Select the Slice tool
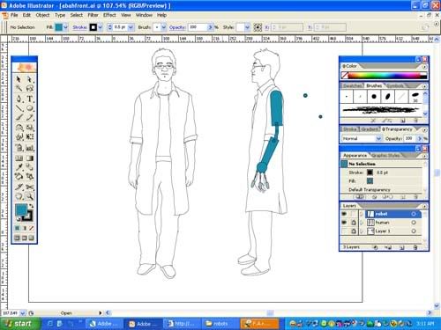This screenshot has width=441, height=330. click(19, 187)
